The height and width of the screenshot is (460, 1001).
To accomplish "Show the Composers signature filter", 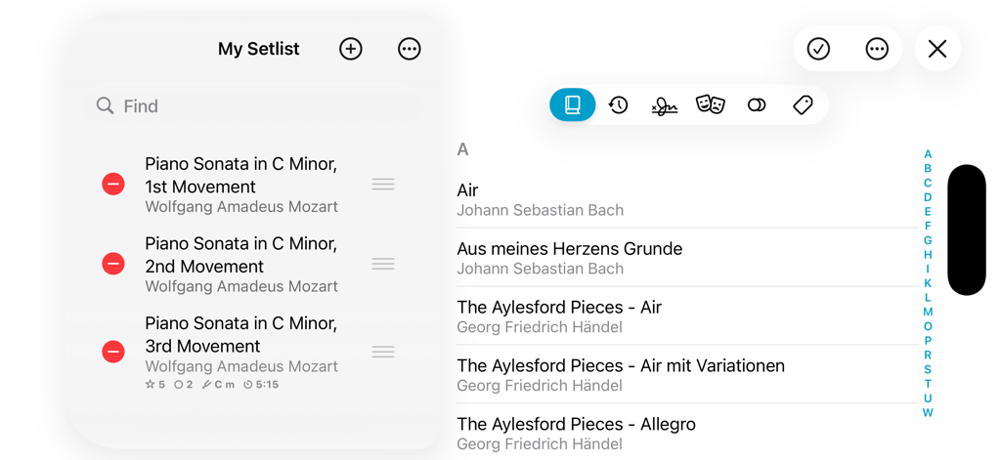I will 664,105.
